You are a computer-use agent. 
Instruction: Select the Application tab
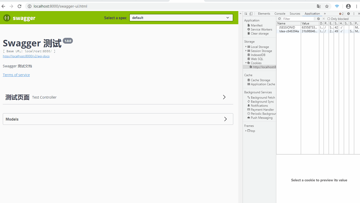click(x=312, y=14)
